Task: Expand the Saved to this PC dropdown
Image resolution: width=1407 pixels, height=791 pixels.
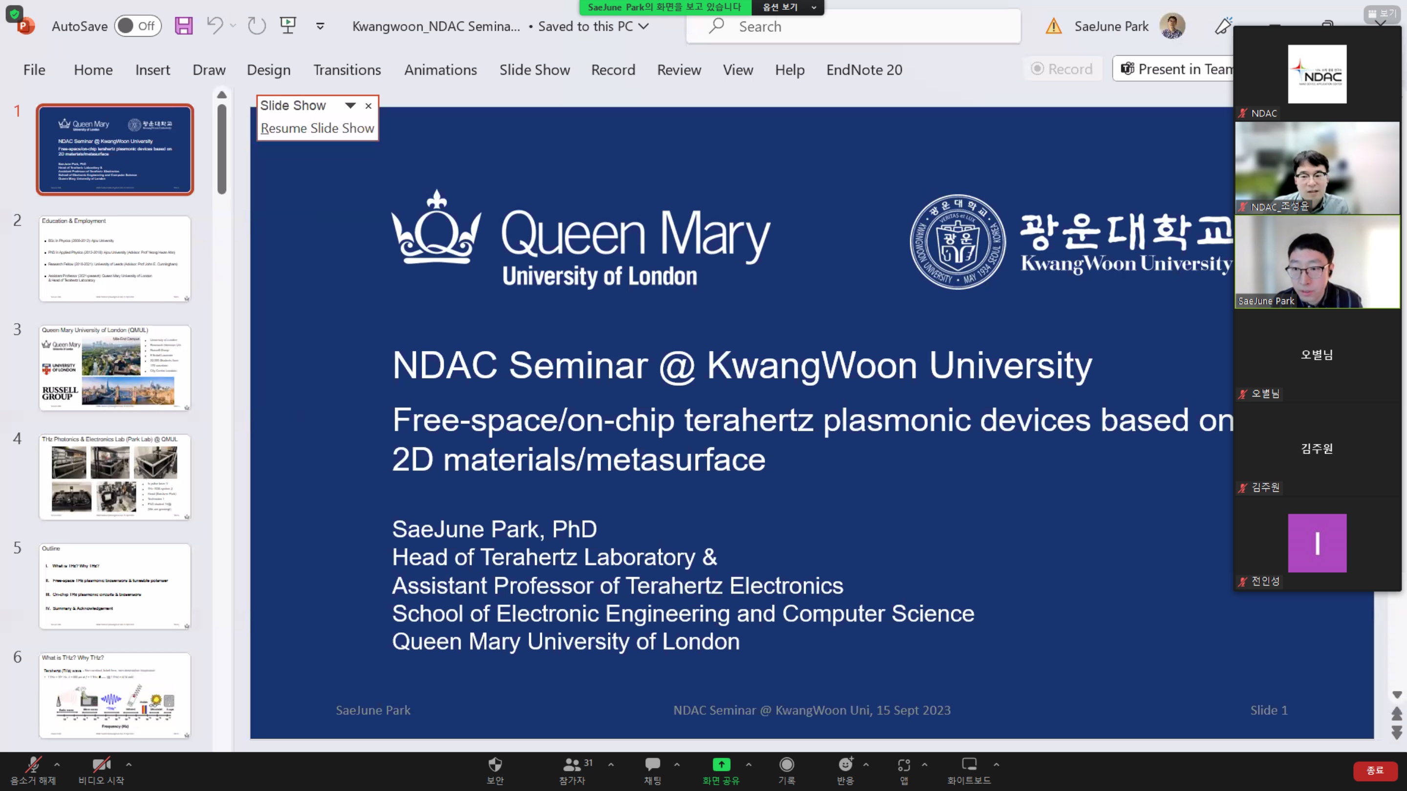Action: (x=644, y=26)
